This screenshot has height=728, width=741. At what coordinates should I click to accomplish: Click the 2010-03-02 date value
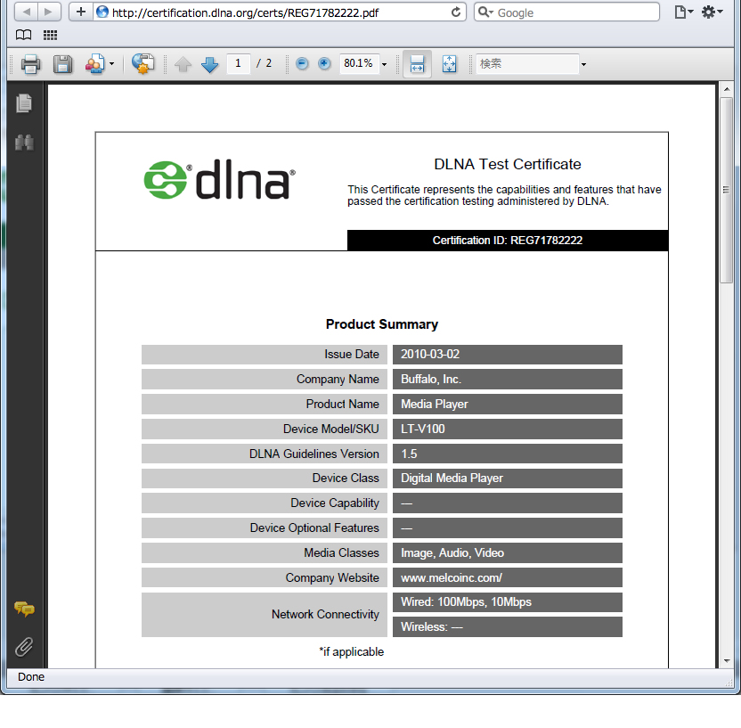point(430,354)
